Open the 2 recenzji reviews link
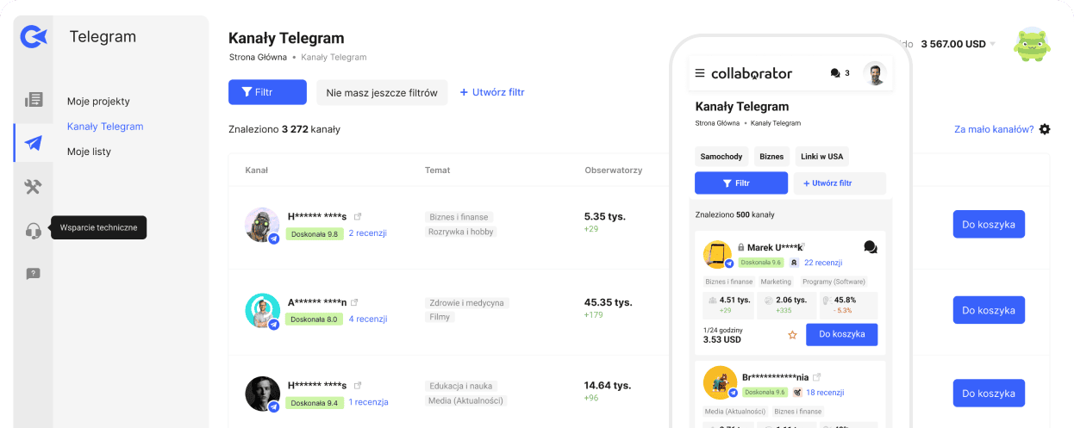The height and width of the screenshot is (428, 1074). (367, 233)
